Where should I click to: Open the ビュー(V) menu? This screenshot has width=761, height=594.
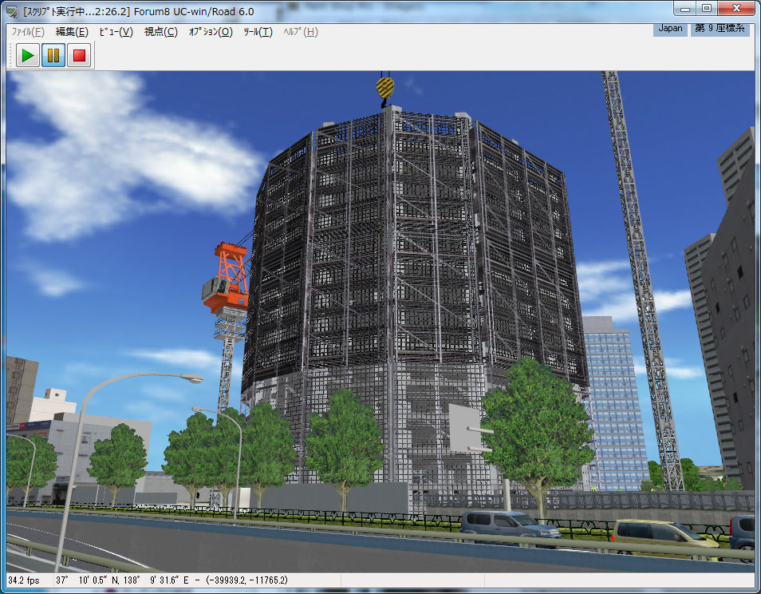pos(116,32)
